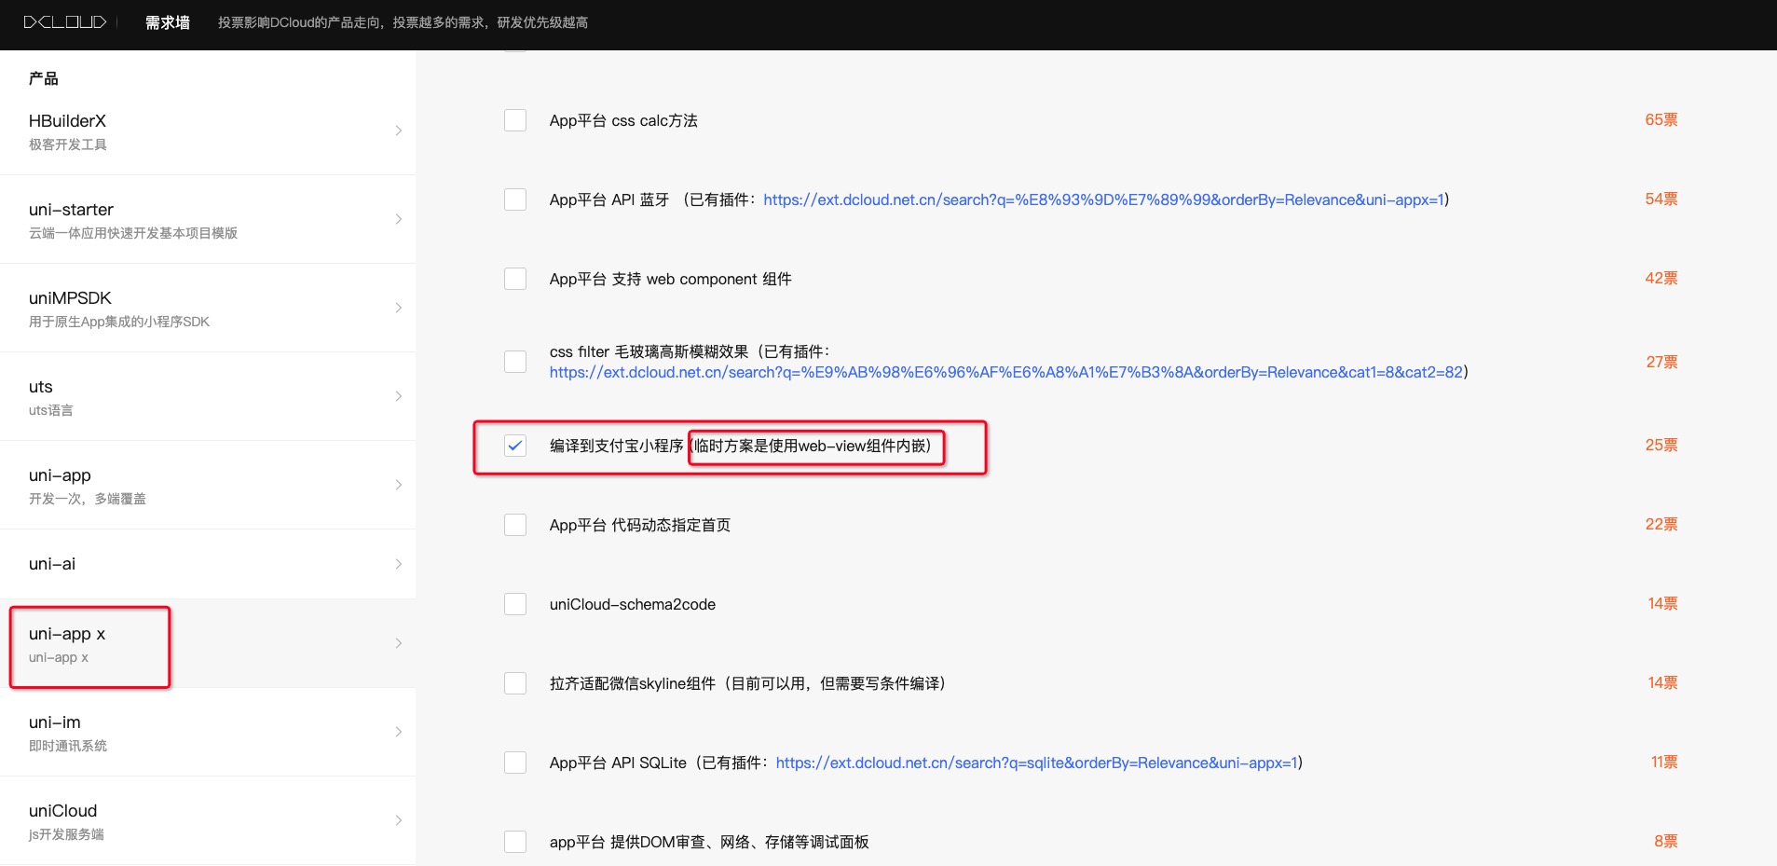Screen dimensions: 1777x866
Task: Check the DOM审查调试面板 checkbox
Action: click(515, 842)
